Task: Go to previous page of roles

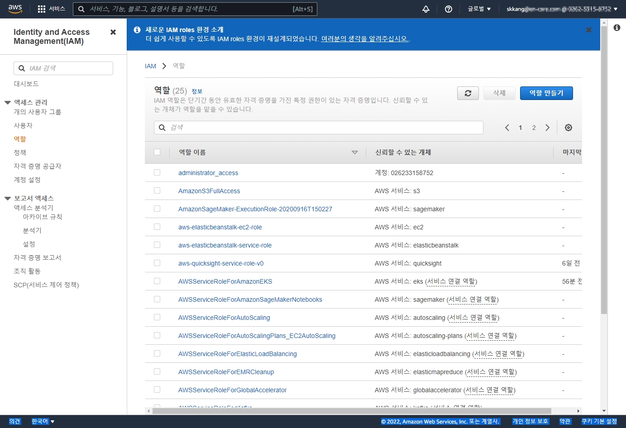Action: pyautogui.click(x=507, y=128)
